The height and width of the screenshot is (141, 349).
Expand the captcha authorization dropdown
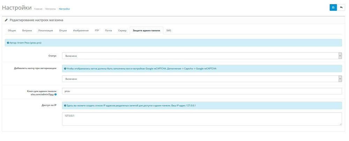[202, 79]
